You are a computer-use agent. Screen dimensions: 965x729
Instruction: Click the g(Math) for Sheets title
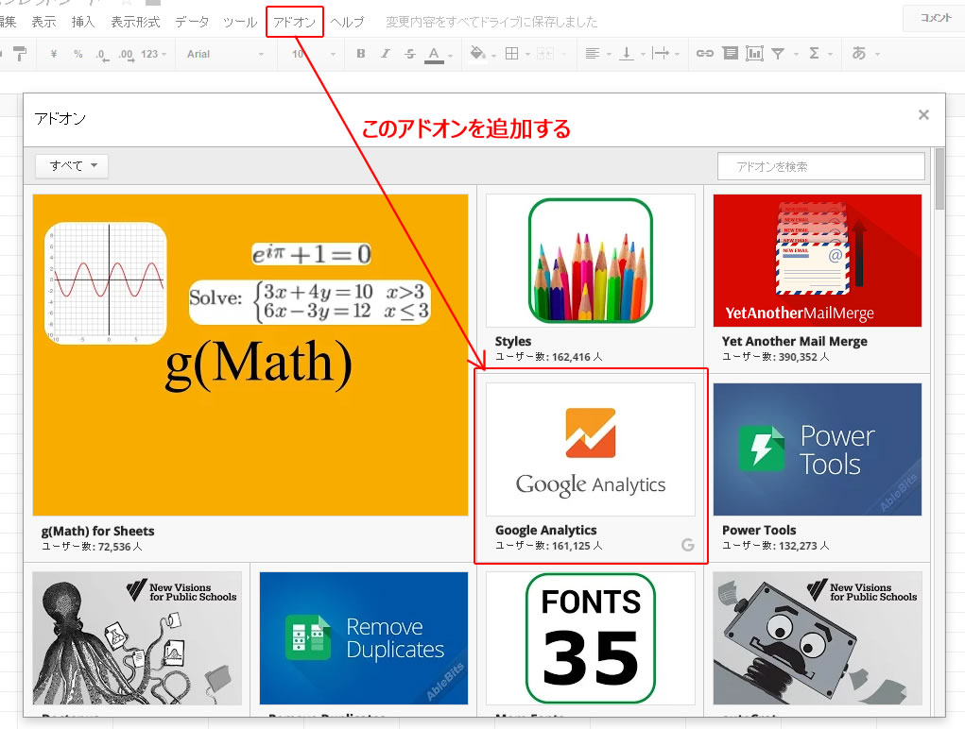point(98,531)
